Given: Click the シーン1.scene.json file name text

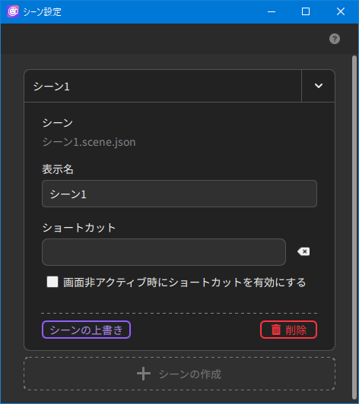Looking at the screenshot, I should click(89, 142).
